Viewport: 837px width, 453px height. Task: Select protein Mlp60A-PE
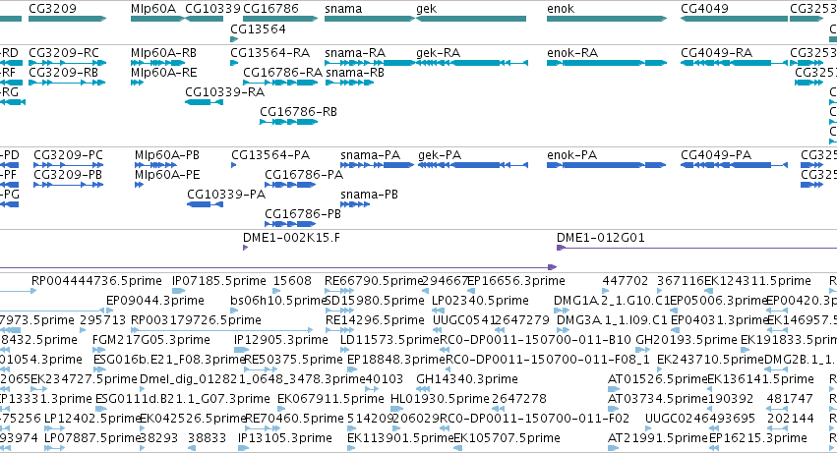pos(166,175)
